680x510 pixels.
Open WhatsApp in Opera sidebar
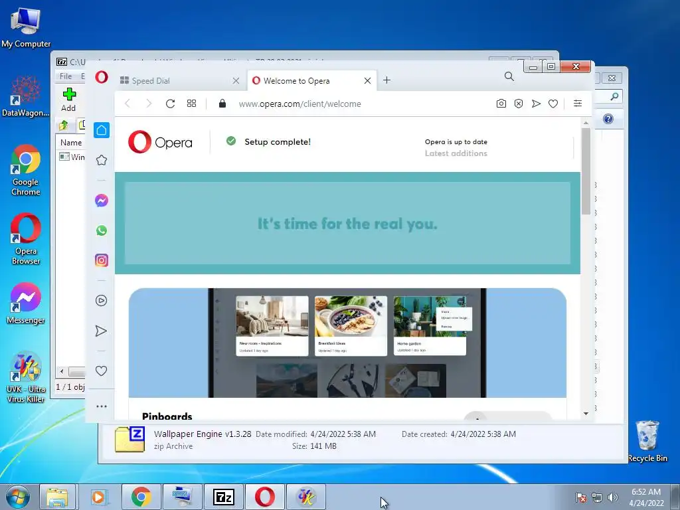pyautogui.click(x=102, y=230)
